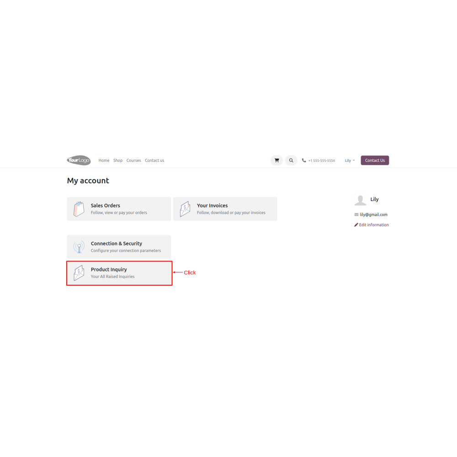457x457 pixels.
Task: Go to the Home menu item
Action: point(104,160)
